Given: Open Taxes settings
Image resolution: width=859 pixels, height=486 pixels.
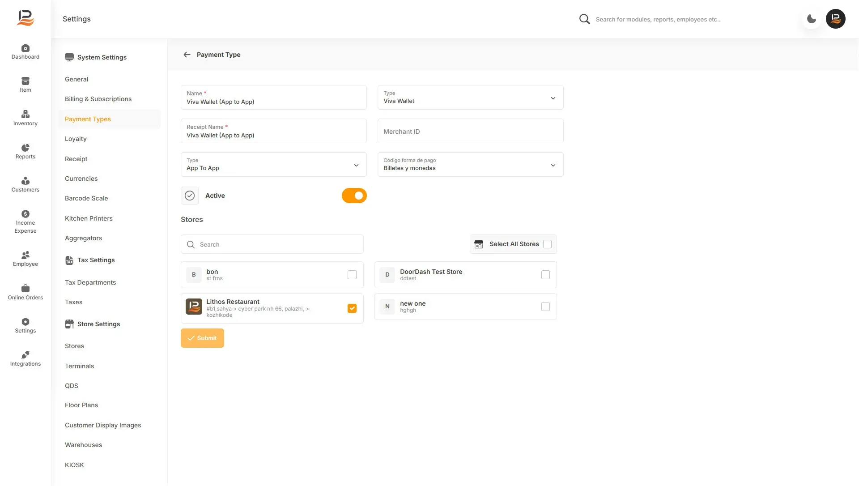Looking at the screenshot, I should point(73,302).
